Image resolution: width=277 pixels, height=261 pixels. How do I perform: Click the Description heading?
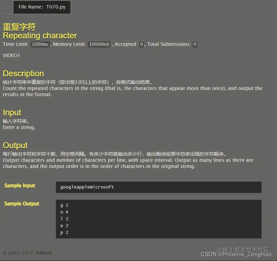click(x=23, y=74)
